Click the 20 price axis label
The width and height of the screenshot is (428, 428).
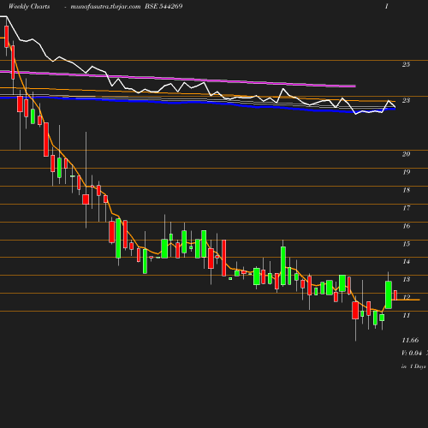tap(406, 154)
